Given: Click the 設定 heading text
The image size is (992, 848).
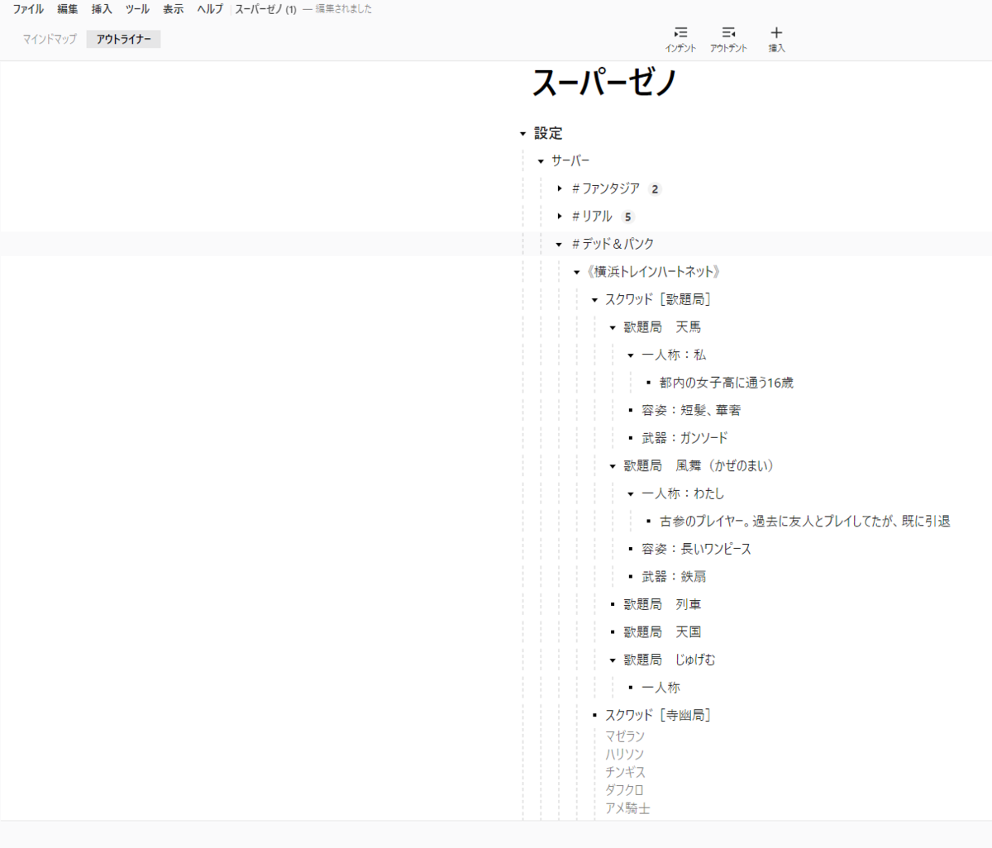Looking at the screenshot, I should tap(548, 133).
